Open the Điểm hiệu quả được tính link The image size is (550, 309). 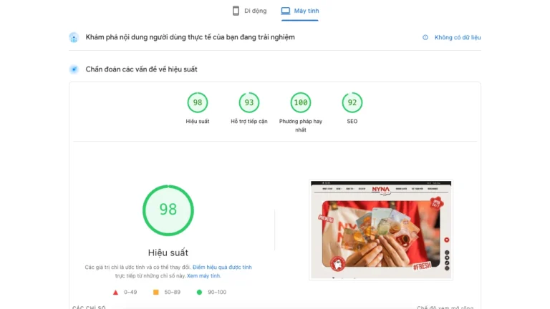coord(222,267)
